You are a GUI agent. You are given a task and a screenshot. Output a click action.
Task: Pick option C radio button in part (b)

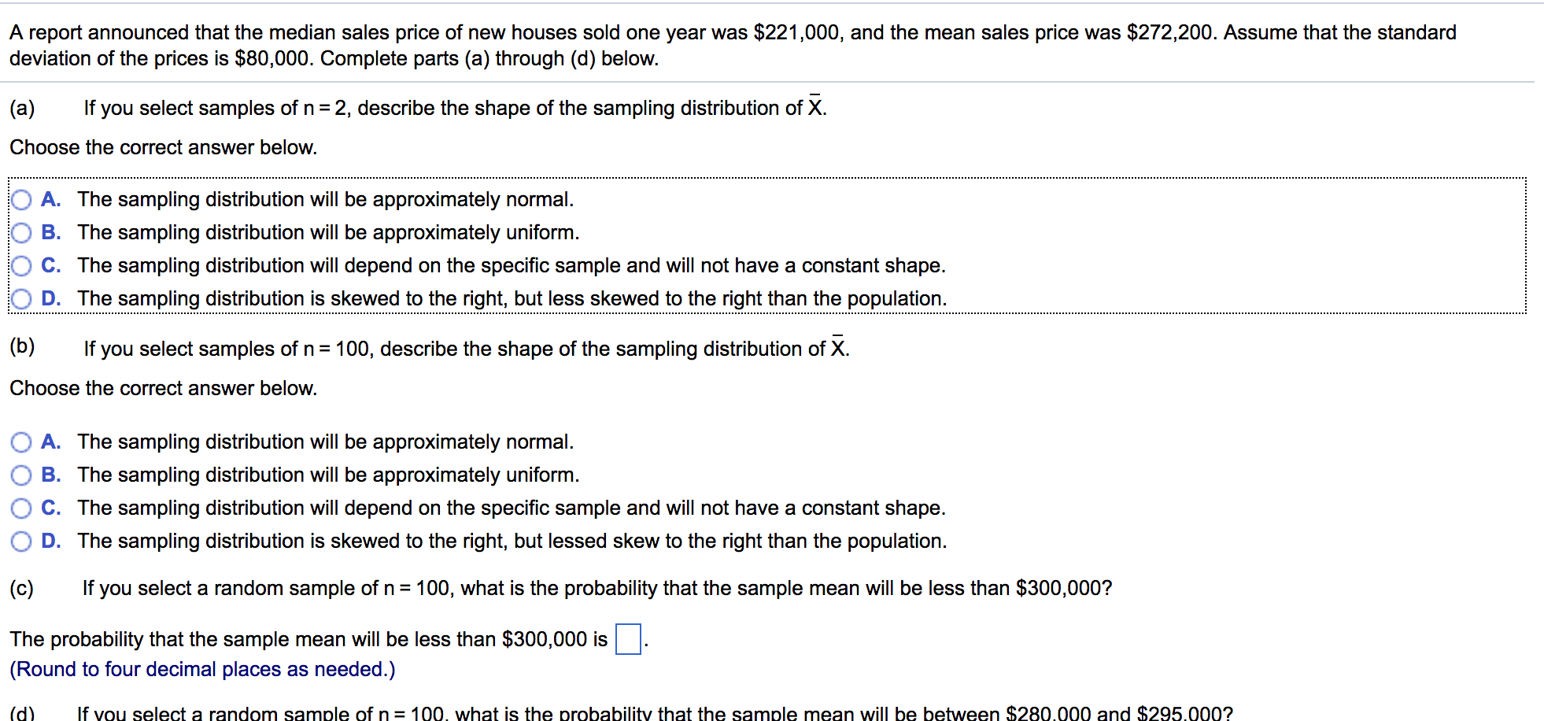pyautogui.click(x=21, y=508)
